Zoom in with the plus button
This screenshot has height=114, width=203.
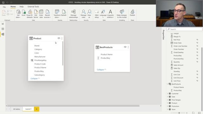pos(187,113)
